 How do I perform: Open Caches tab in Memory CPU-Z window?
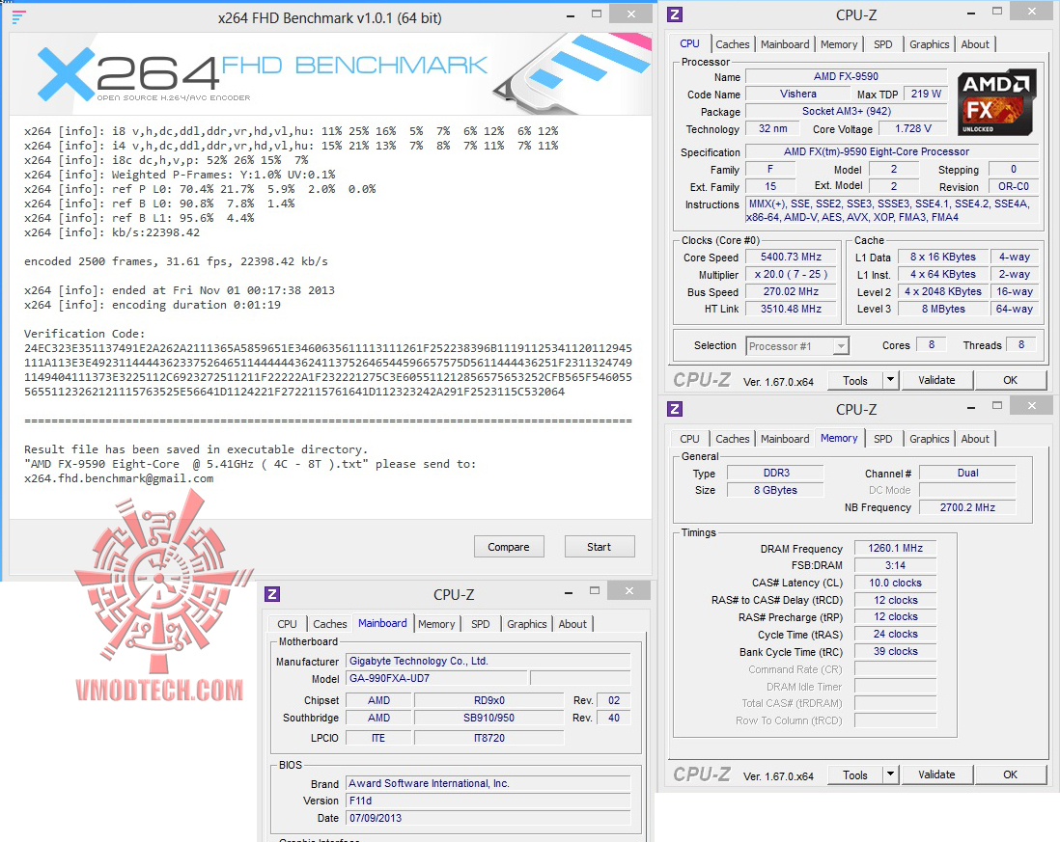[x=732, y=439]
